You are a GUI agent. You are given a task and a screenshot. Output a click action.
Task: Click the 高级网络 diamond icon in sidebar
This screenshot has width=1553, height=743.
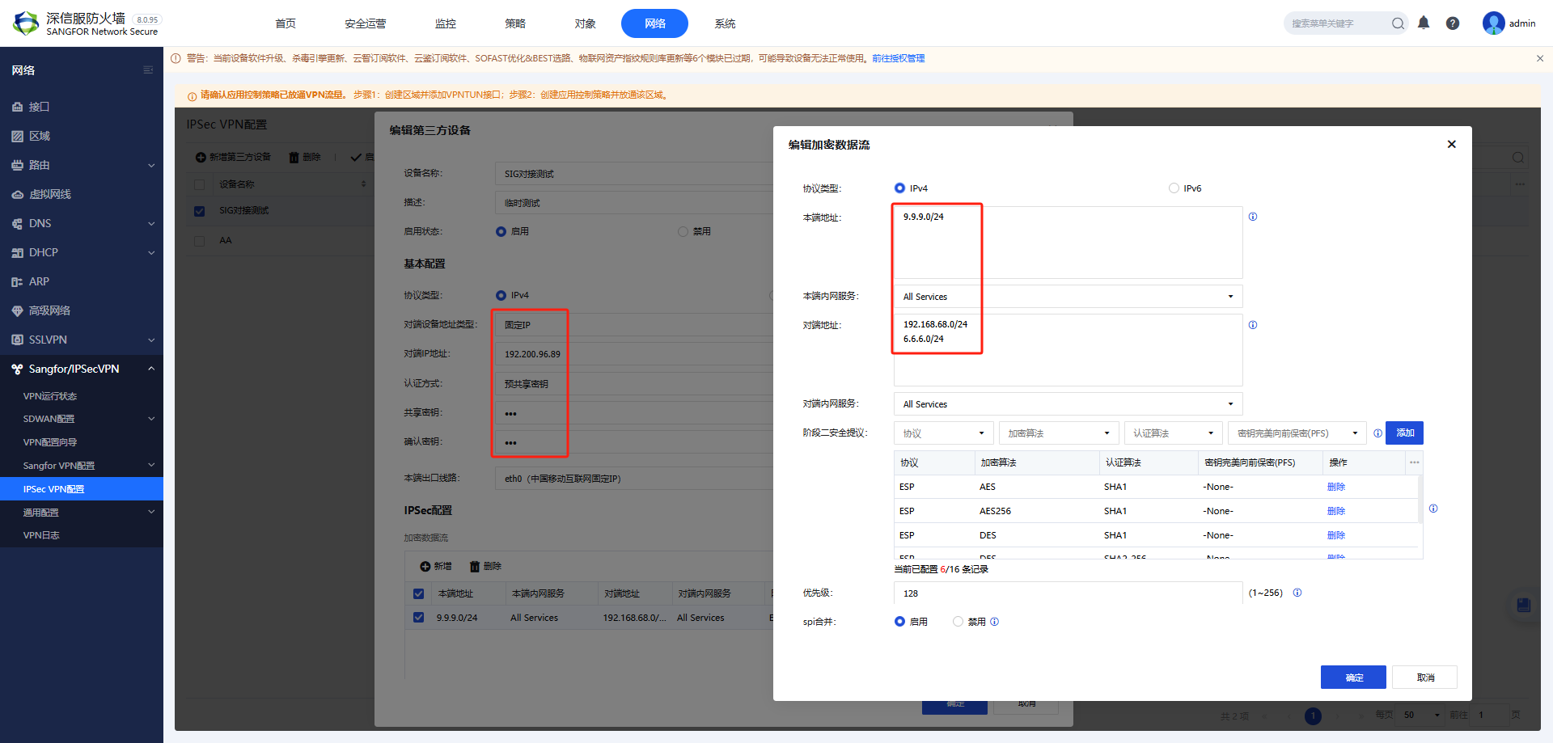(17, 310)
